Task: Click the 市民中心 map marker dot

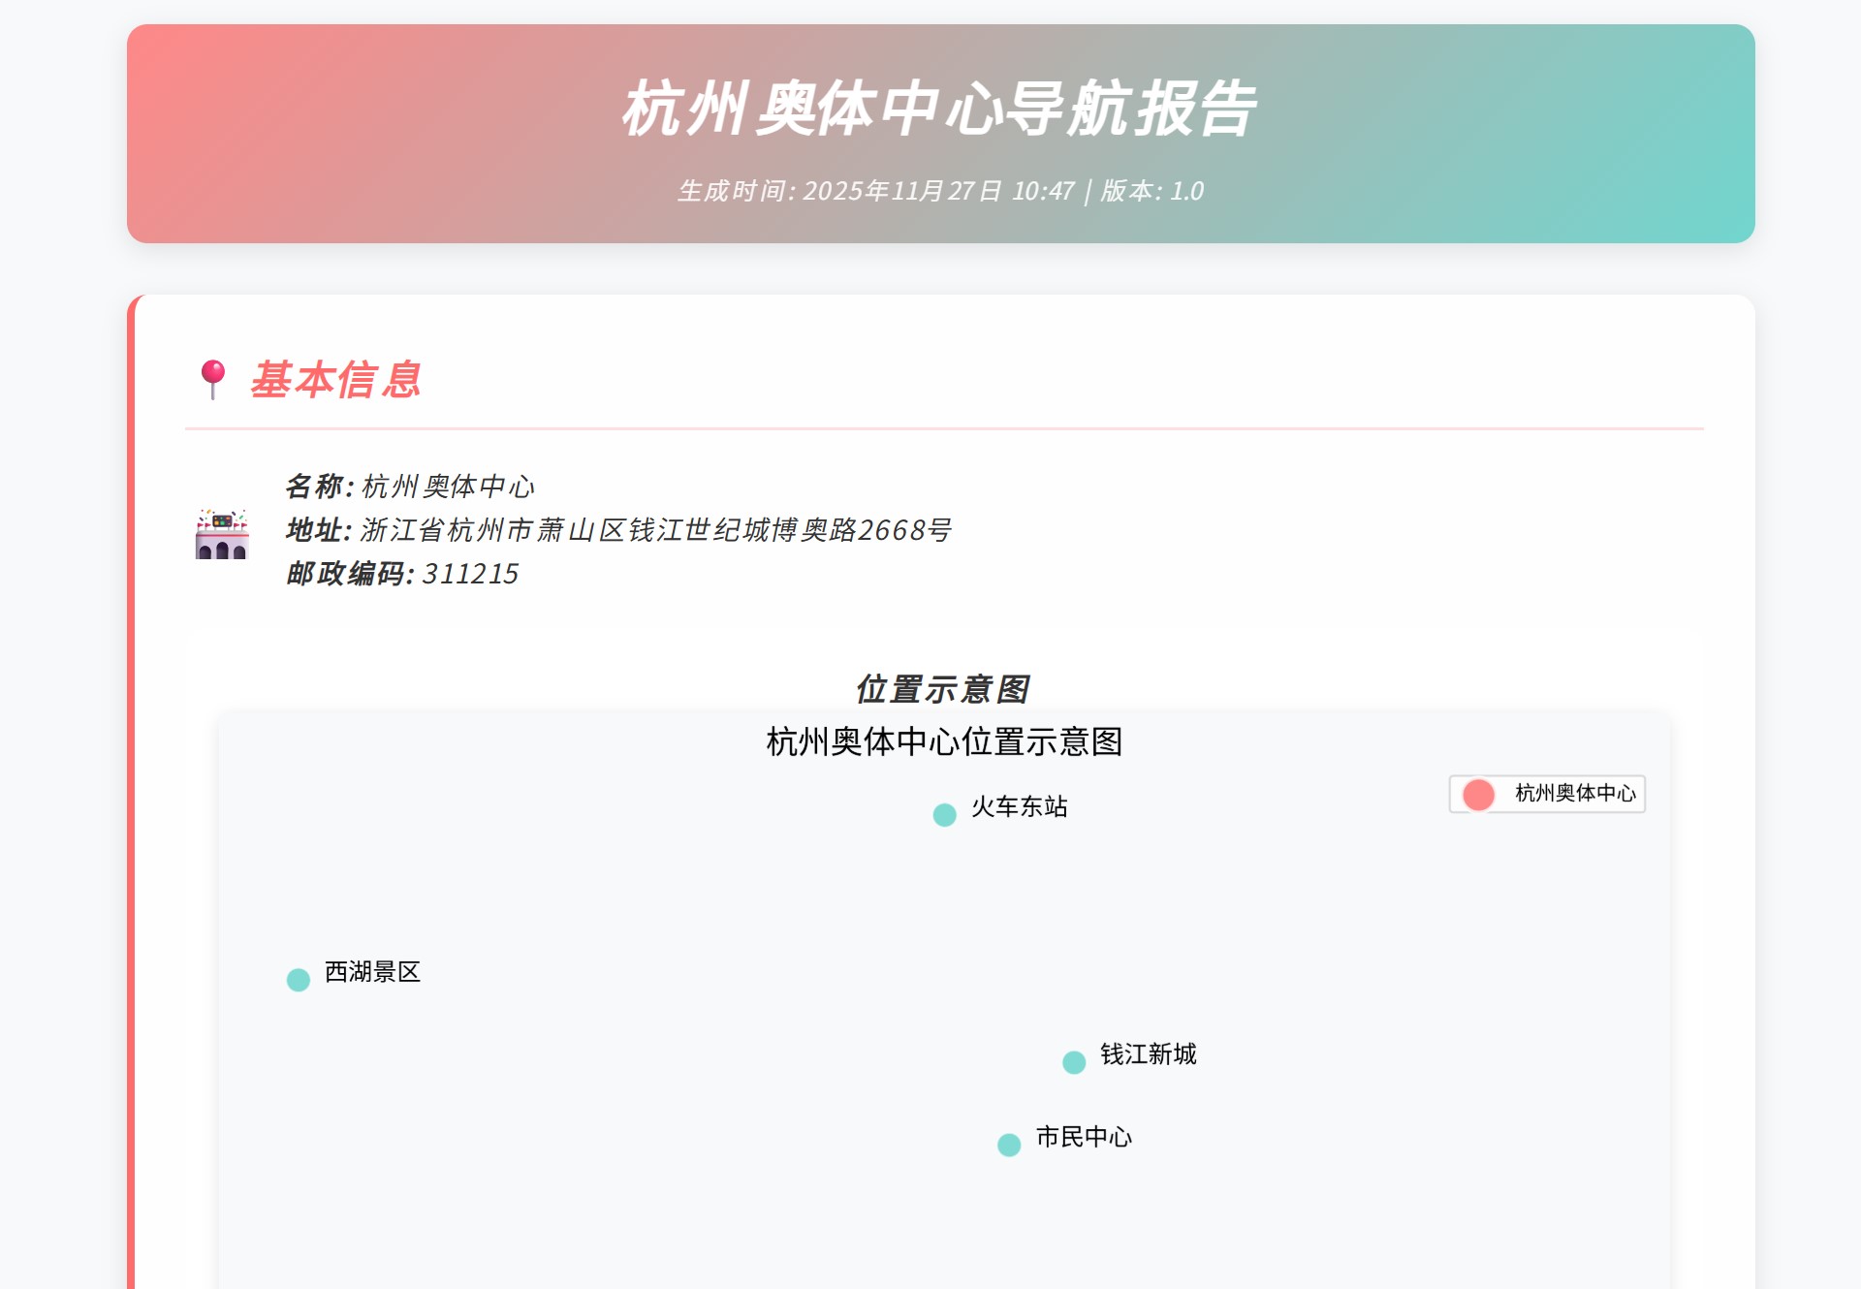Action: (x=1009, y=1144)
